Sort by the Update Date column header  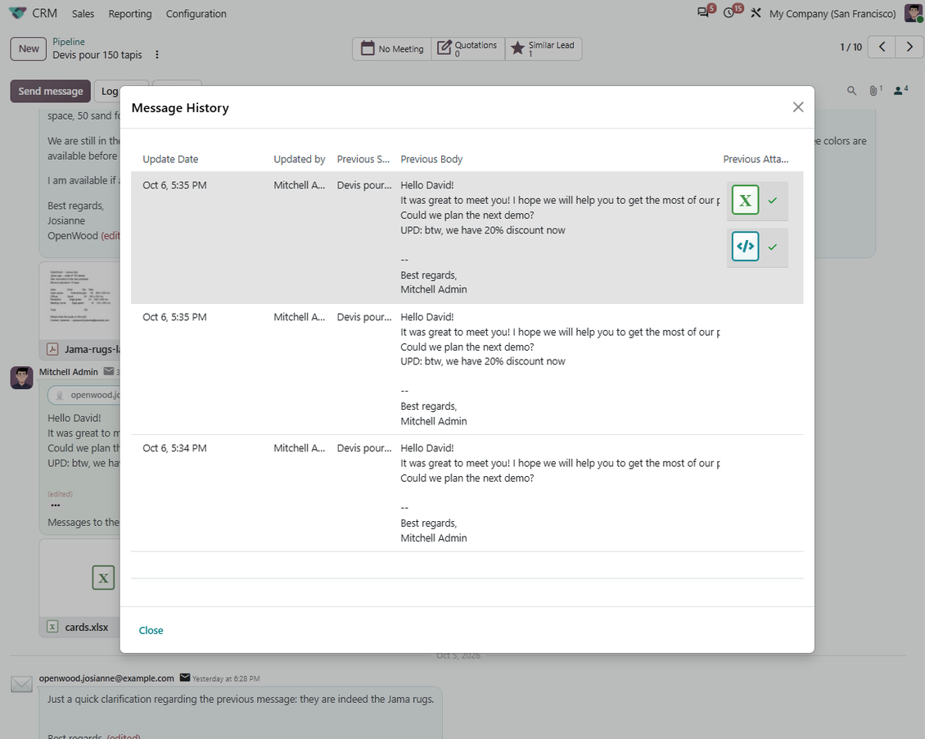[x=170, y=160]
